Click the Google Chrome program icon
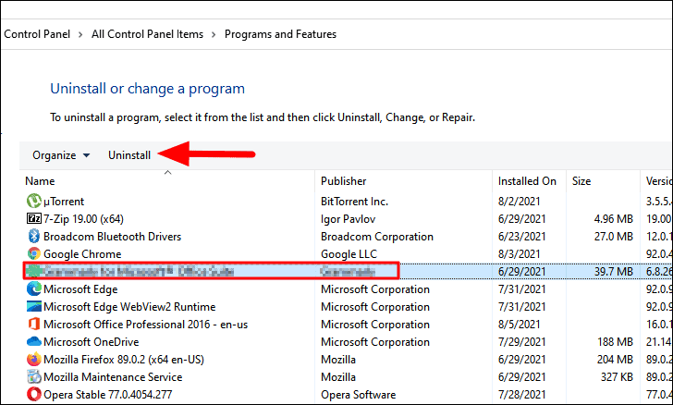The image size is (673, 405). (x=34, y=254)
